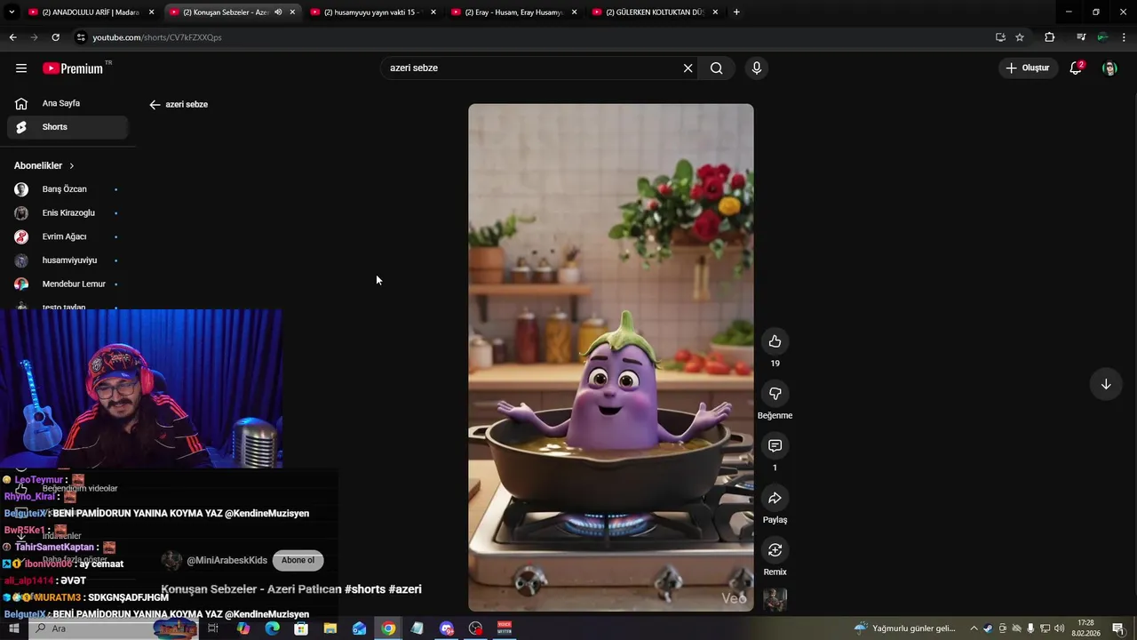Screen dimensions: 1137x640
Task: Reload the page in Chrome
Action: pyautogui.click(x=56, y=37)
